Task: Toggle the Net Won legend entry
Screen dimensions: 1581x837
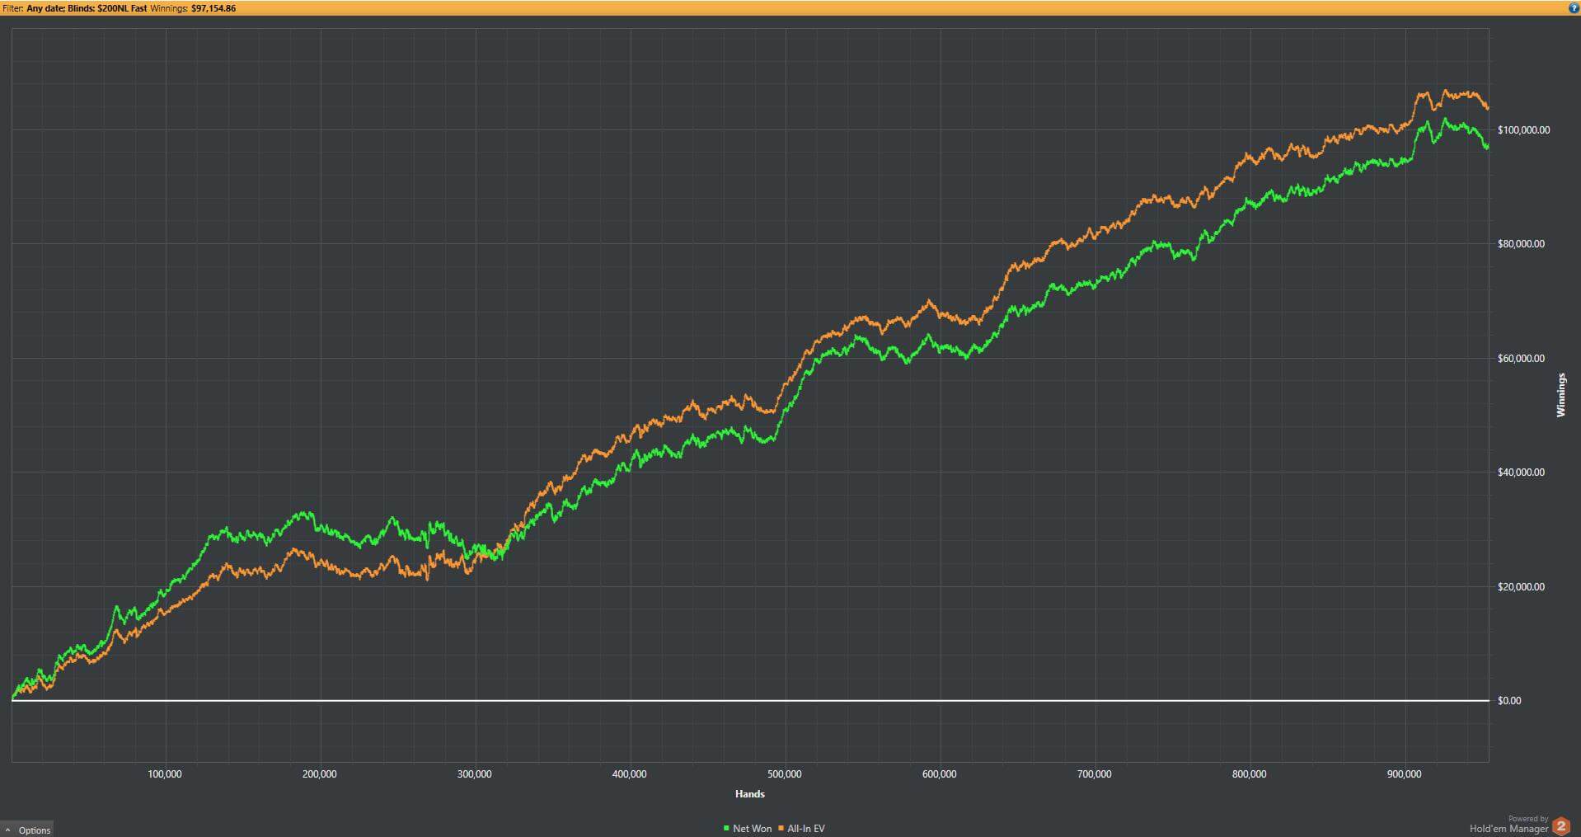Action: [x=752, y=828]
